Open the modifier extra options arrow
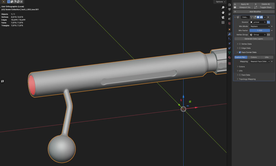276x166 pixels. pos(265,17)
